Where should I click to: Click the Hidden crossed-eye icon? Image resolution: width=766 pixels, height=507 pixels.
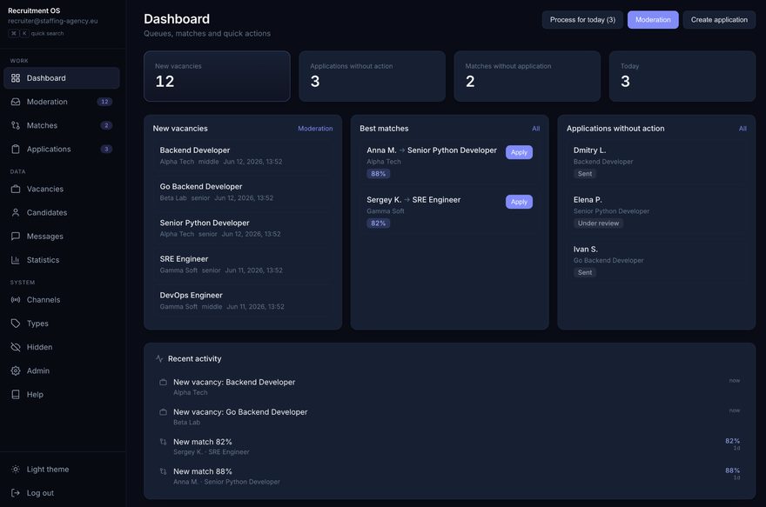pyautogui.click(x=16, y=347)
